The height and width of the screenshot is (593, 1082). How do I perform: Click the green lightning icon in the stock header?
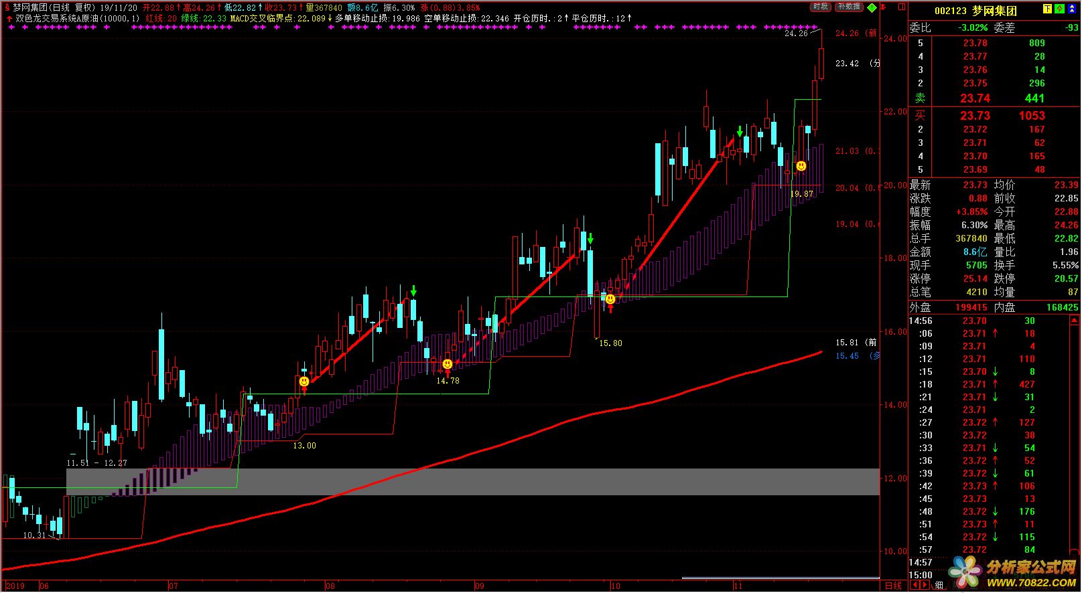(x=1059, y=9)
